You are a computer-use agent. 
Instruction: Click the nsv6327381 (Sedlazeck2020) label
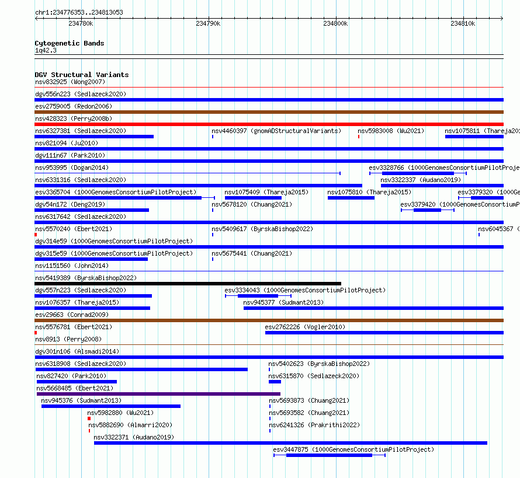[81, 131]
